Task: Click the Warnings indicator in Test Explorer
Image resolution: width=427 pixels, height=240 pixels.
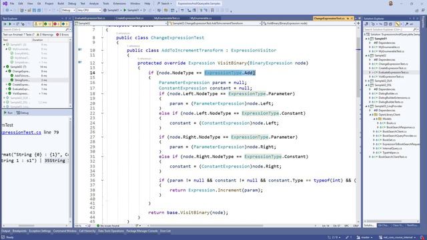Action: (45, 35)
